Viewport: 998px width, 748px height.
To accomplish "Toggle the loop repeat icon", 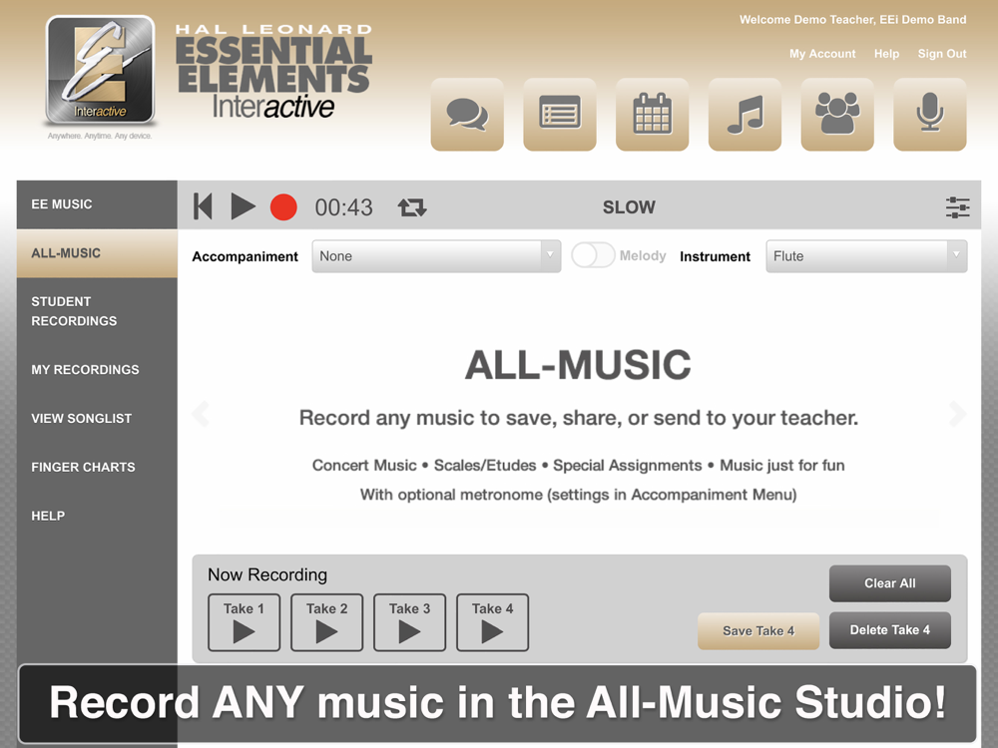I will tap(412, 207).
